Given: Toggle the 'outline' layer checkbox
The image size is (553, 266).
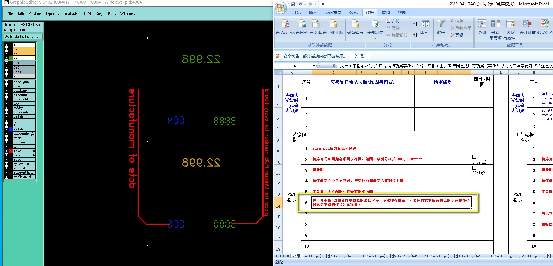Looking at the screenshot, I should pos(6,91).
